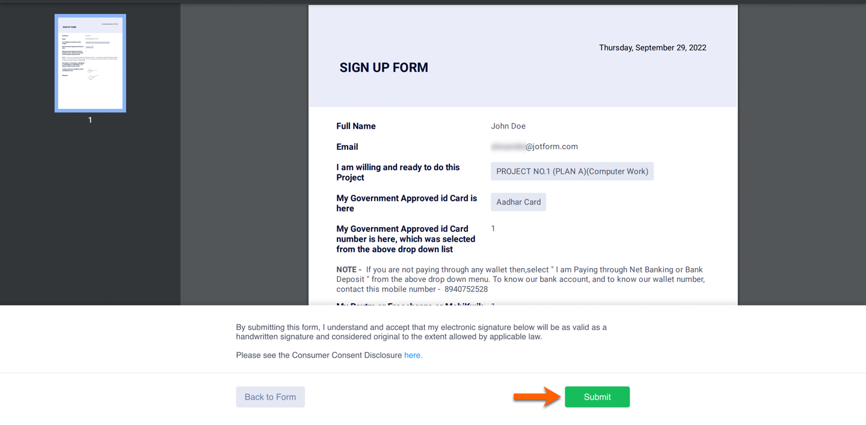Select the page 1 thumbnail in sidebar

pos(90,63)
